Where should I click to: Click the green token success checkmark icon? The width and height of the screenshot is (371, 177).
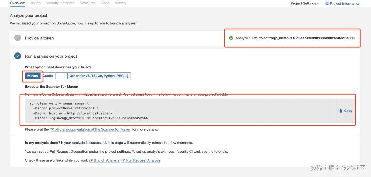point(231,38)
